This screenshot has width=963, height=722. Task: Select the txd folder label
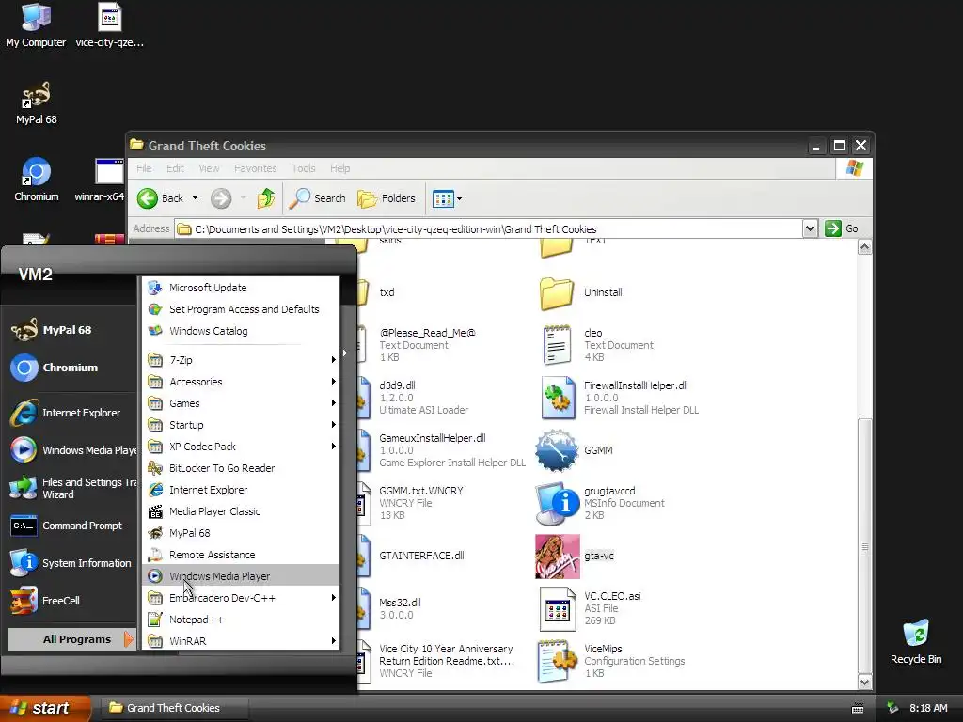[387, 293]
